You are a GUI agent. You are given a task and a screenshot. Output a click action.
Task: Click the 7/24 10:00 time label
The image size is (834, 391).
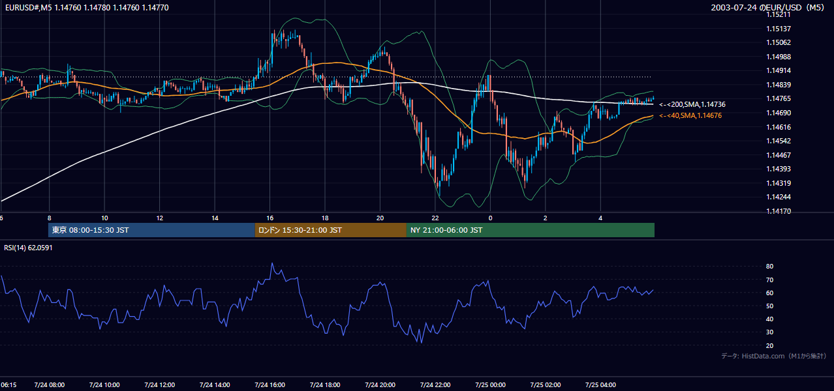pyautogui.click(x=104, y=385)
